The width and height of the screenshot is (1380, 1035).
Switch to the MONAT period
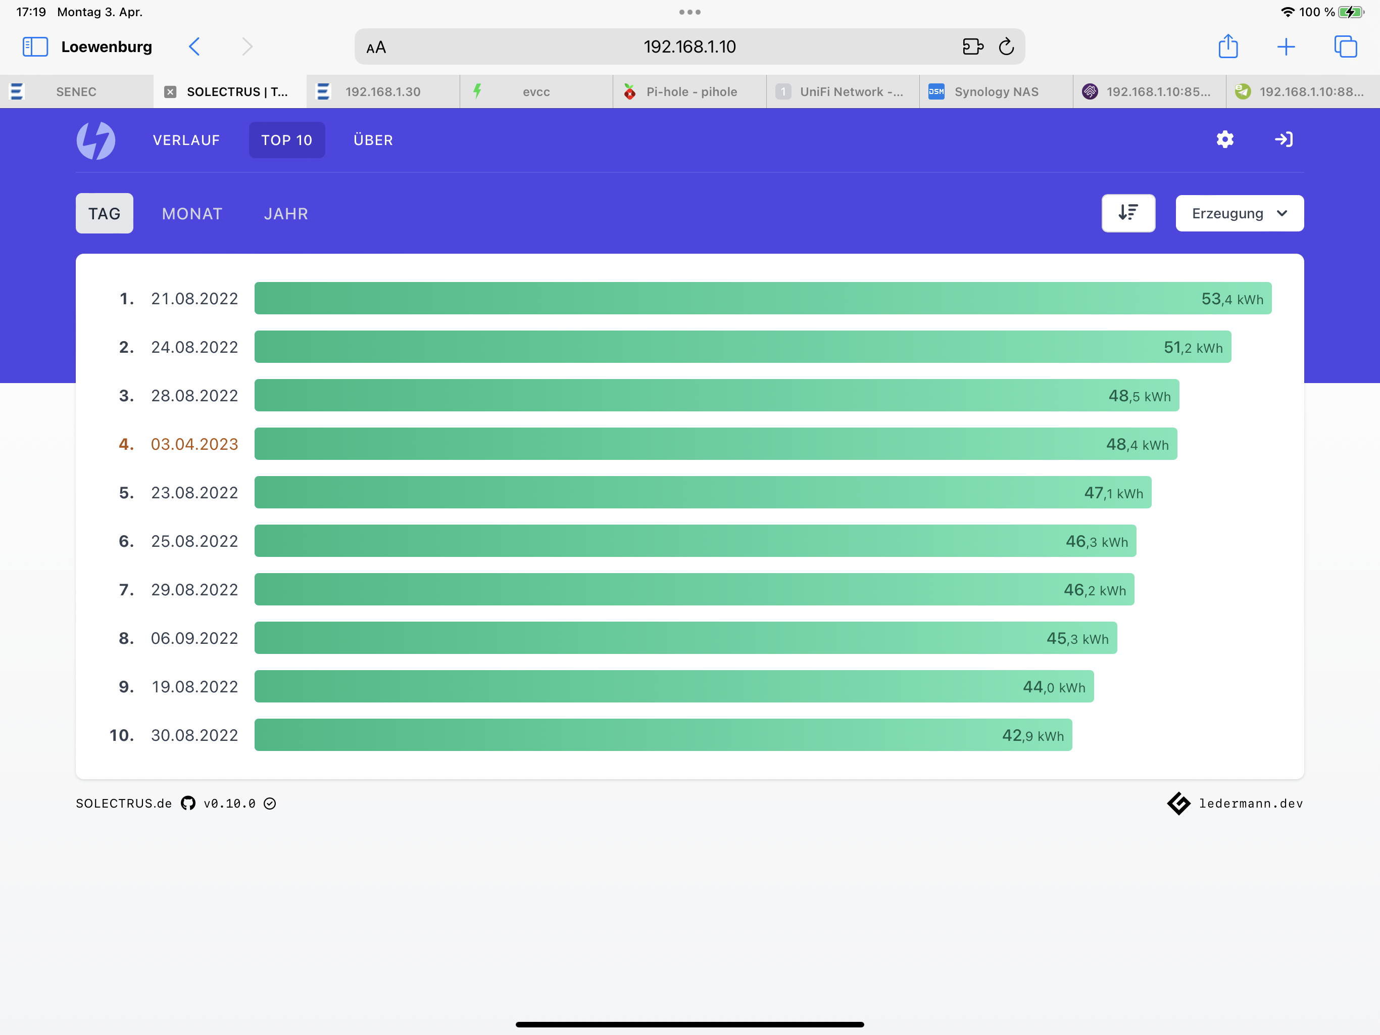point(191,213)
